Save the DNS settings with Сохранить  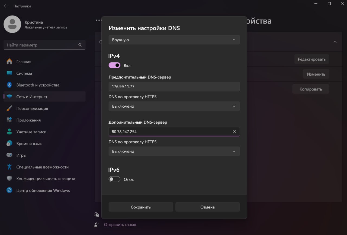140,207
